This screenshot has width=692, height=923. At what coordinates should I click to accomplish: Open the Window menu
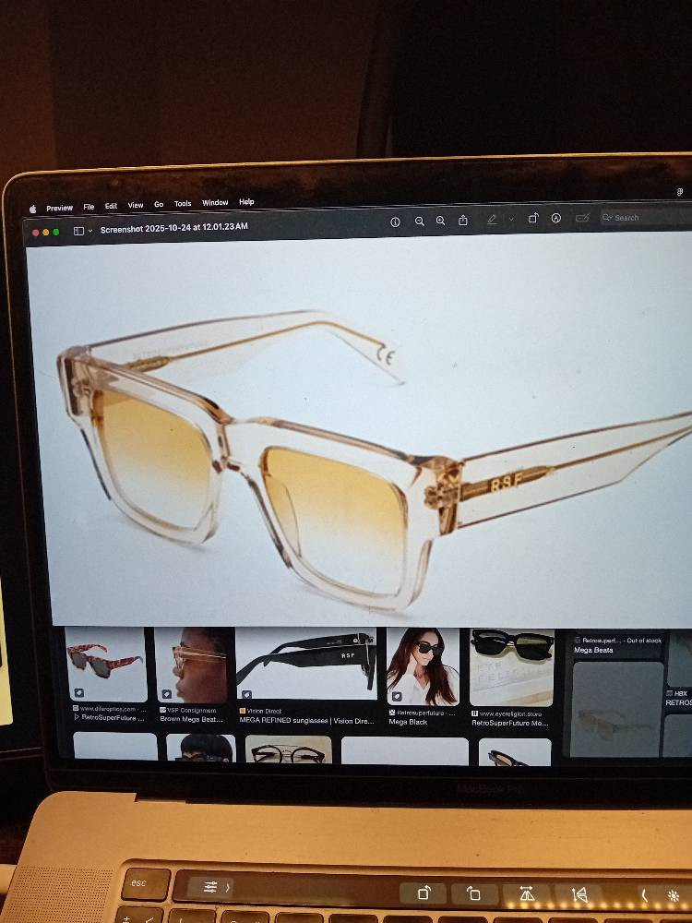coord(215,202)
